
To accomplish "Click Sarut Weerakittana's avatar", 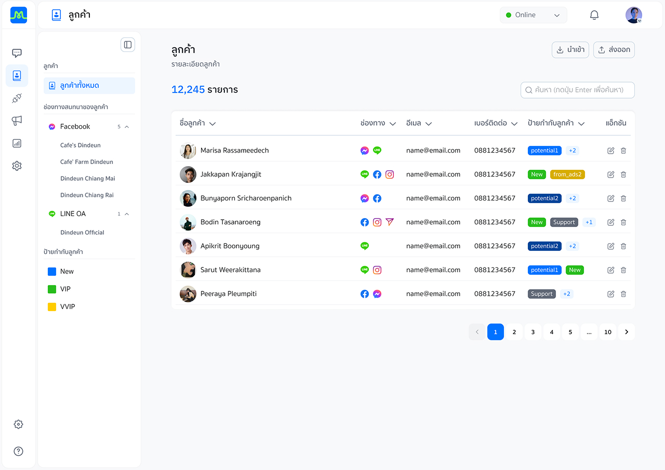I will 188,270.
